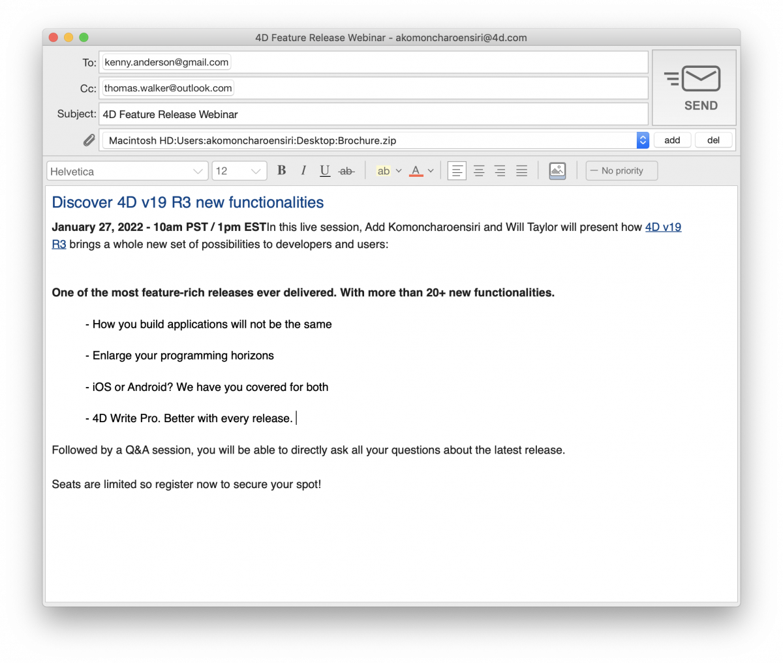Viewport: 783px width, 663px height.
Task: Apply the text highlight color
Action: [x=384, y=171]
